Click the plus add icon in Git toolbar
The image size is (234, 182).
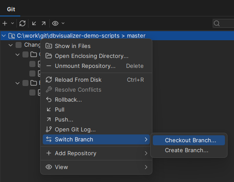pos(5,23)
